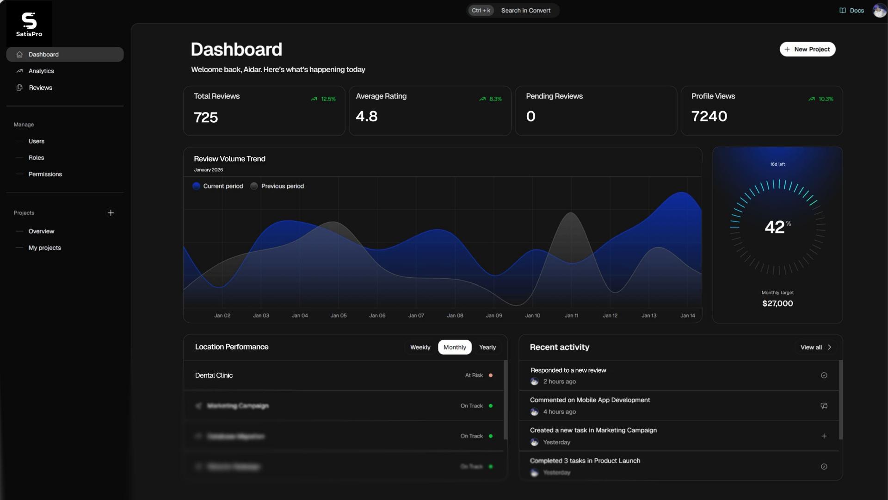Screen dimensions: 888x500
Task: Open My projects in sidebar
Action: [45, 248]
